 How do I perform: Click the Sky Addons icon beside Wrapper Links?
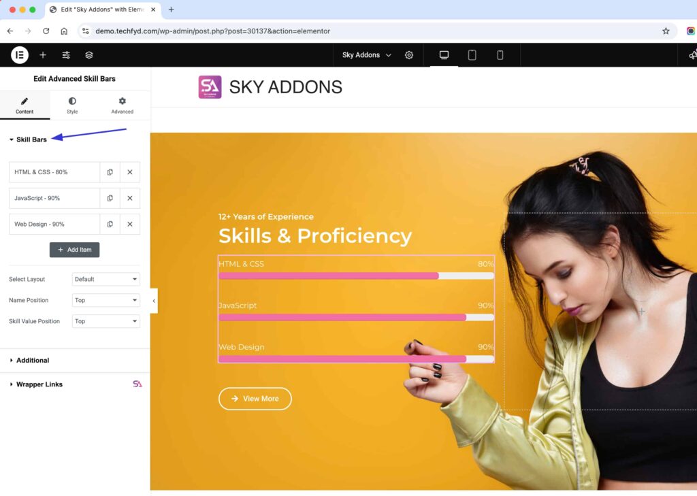tap(137, 384)
